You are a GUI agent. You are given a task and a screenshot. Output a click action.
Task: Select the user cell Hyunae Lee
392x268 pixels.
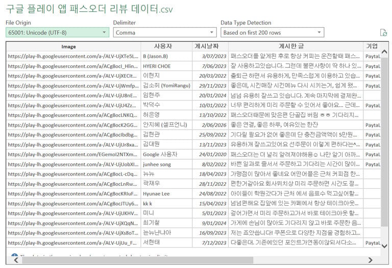pyautogui.click(x=166, y=194)
